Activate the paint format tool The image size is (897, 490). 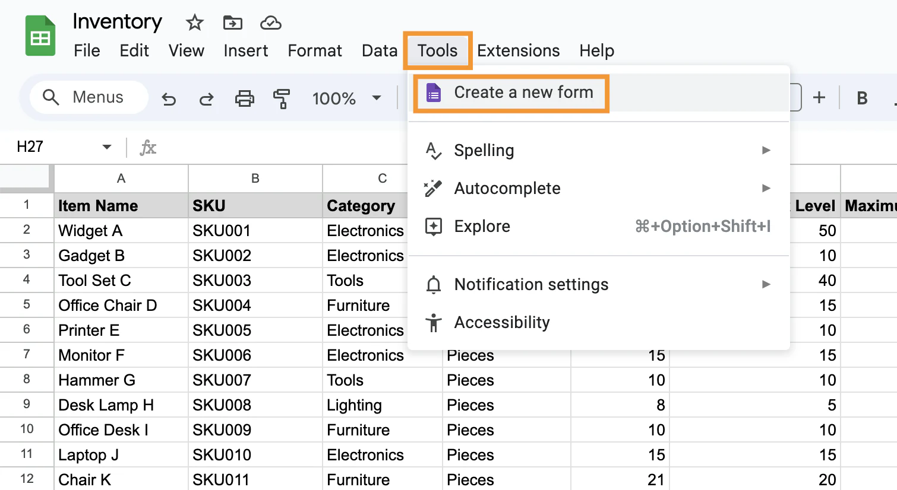pyautogui.click(x=282, y=98)
